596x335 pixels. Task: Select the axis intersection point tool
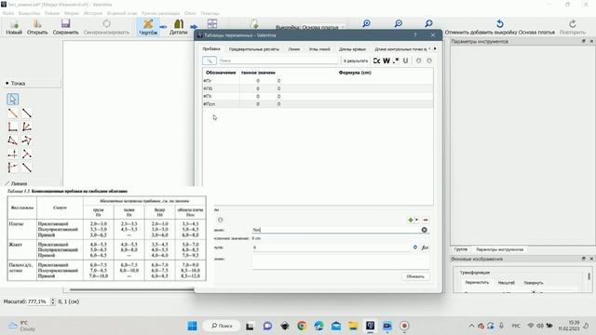[x=12, y=154]
